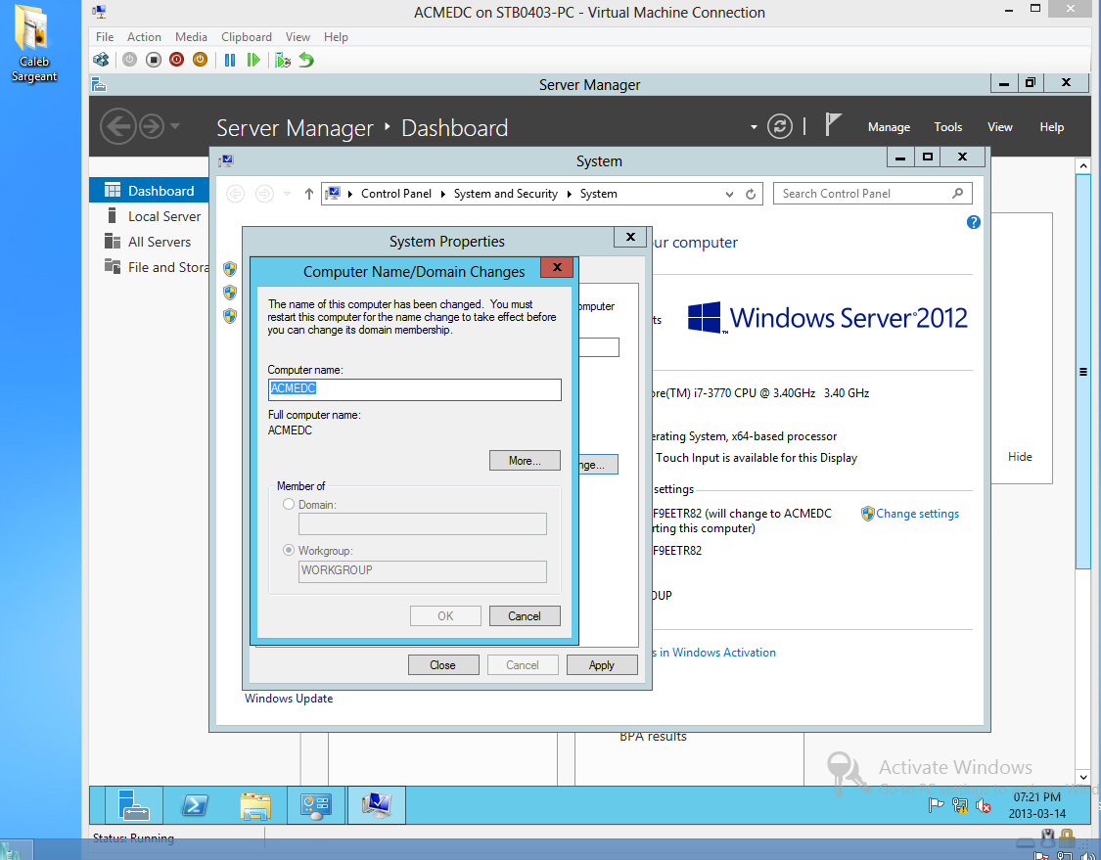Reset the virtual machine with green icon

[253, 60]
